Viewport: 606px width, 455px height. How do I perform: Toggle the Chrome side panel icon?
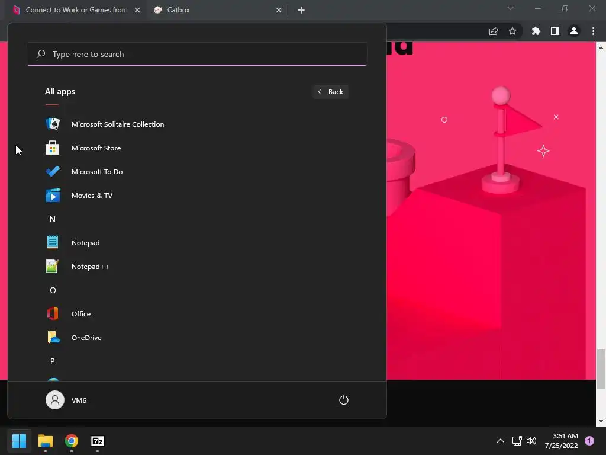pyautogui.click(x=555, y=31)
